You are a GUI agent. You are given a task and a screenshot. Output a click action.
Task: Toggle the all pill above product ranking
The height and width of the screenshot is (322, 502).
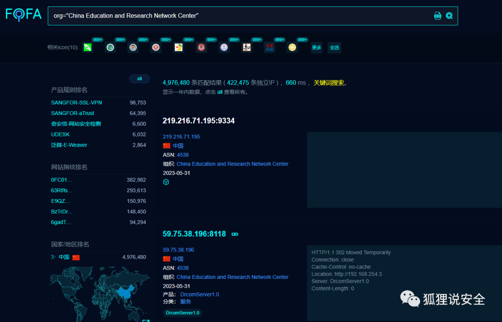(139, 78)
